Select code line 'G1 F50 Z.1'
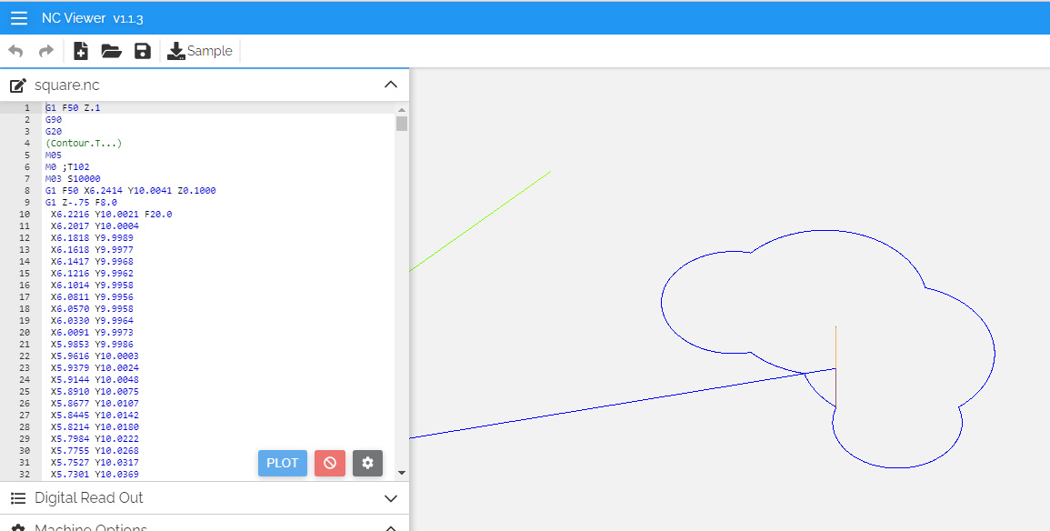This screenshot has height=531, width=1050. pyautogui.click(x=73, y=108)
